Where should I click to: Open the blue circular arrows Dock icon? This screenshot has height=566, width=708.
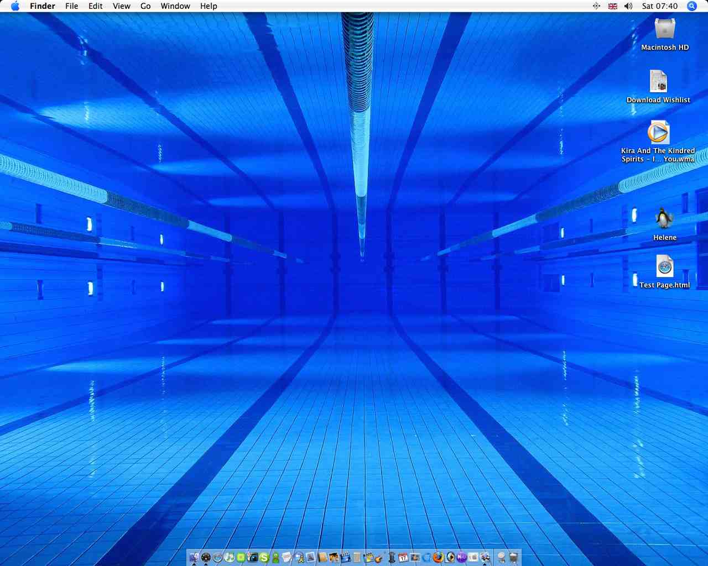tap(426, 557)
